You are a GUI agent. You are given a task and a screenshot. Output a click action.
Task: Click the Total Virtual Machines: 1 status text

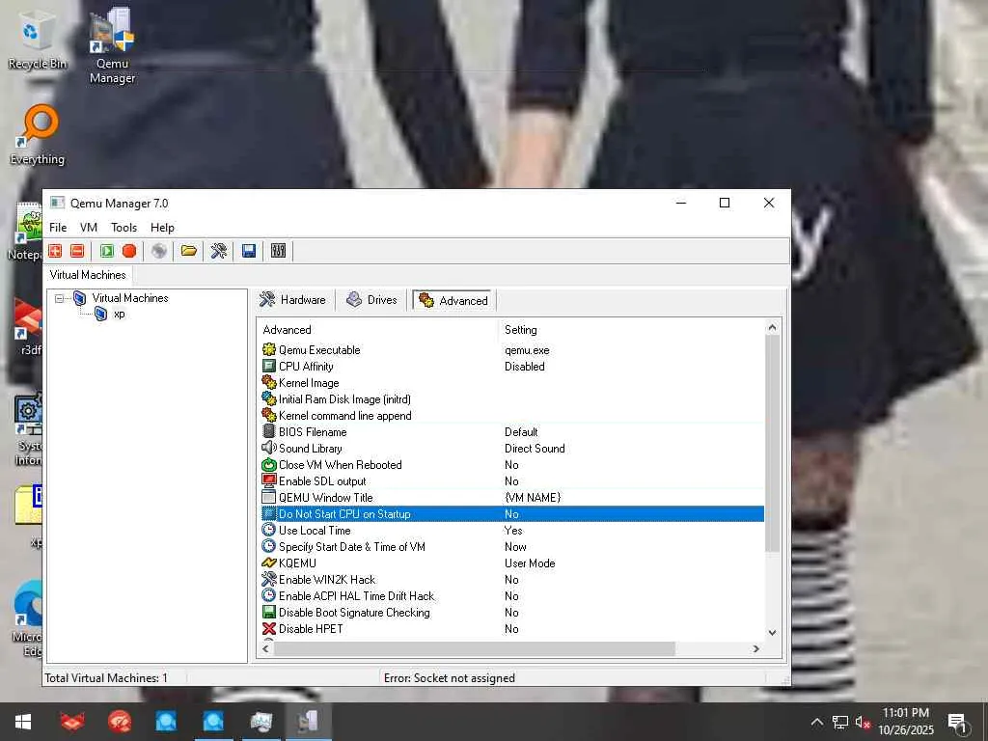(106, 678)
